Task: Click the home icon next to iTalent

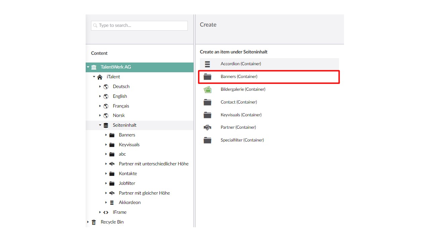Action: tap(100, 77)
